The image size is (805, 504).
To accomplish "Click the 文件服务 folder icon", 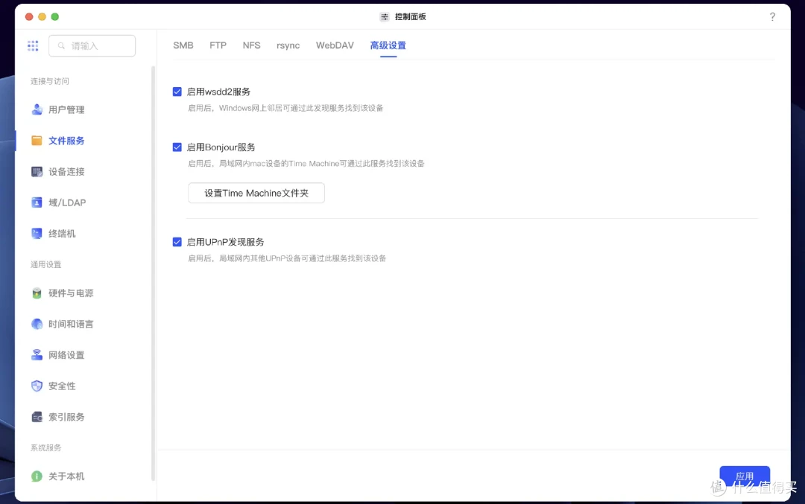I will coord(37,141).
